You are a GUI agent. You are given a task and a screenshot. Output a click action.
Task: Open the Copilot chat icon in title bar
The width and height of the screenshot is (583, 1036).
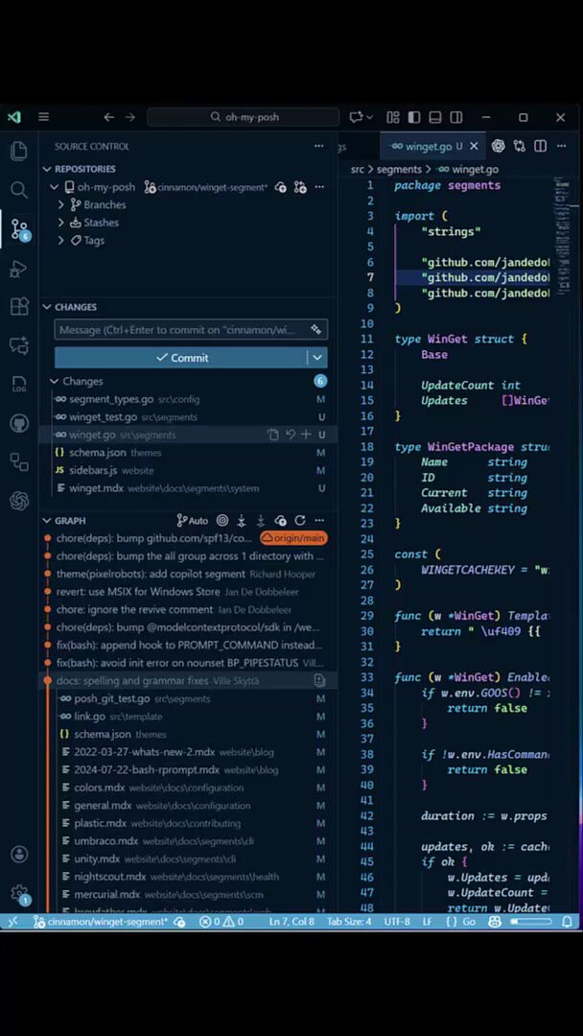click(357, 117)
